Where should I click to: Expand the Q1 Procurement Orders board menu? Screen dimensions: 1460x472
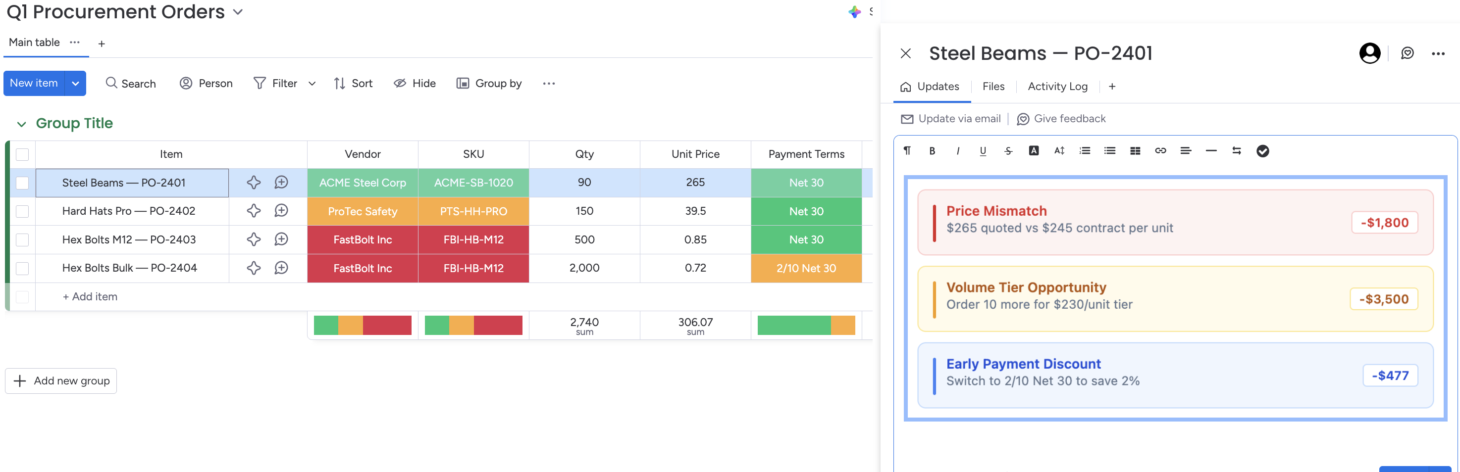(x=238, y=11)
